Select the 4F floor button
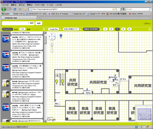 click(123, 29)
